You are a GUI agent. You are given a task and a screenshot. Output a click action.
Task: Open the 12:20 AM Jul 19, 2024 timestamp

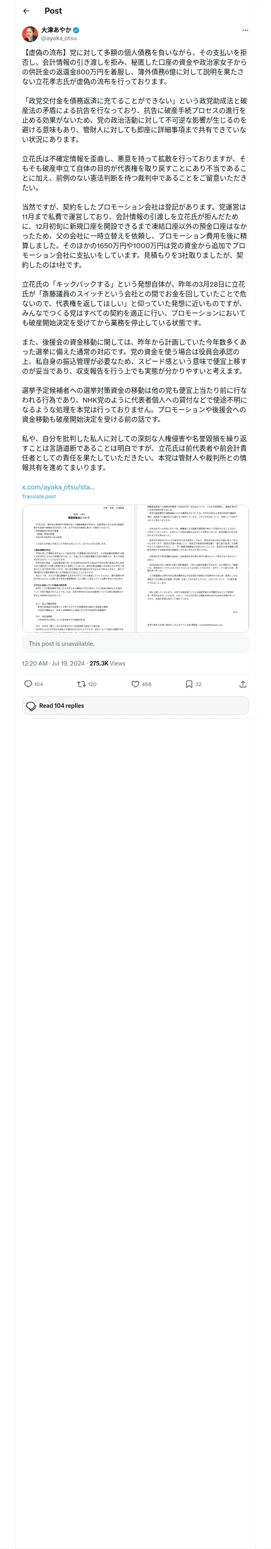[x=53, y=663]
